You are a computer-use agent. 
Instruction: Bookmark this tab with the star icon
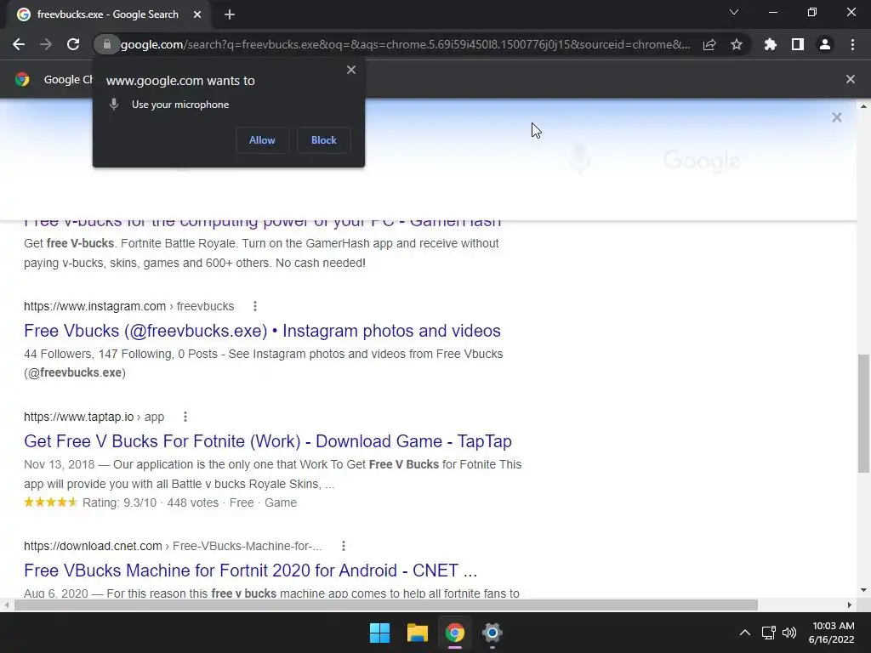tap(737, 44)
